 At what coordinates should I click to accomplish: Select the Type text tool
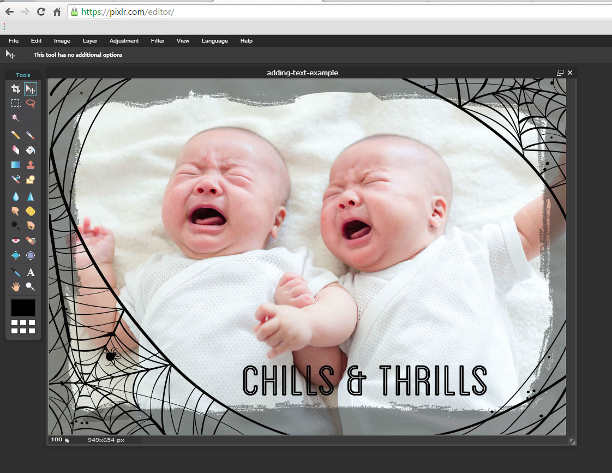[x=31, y=272]
